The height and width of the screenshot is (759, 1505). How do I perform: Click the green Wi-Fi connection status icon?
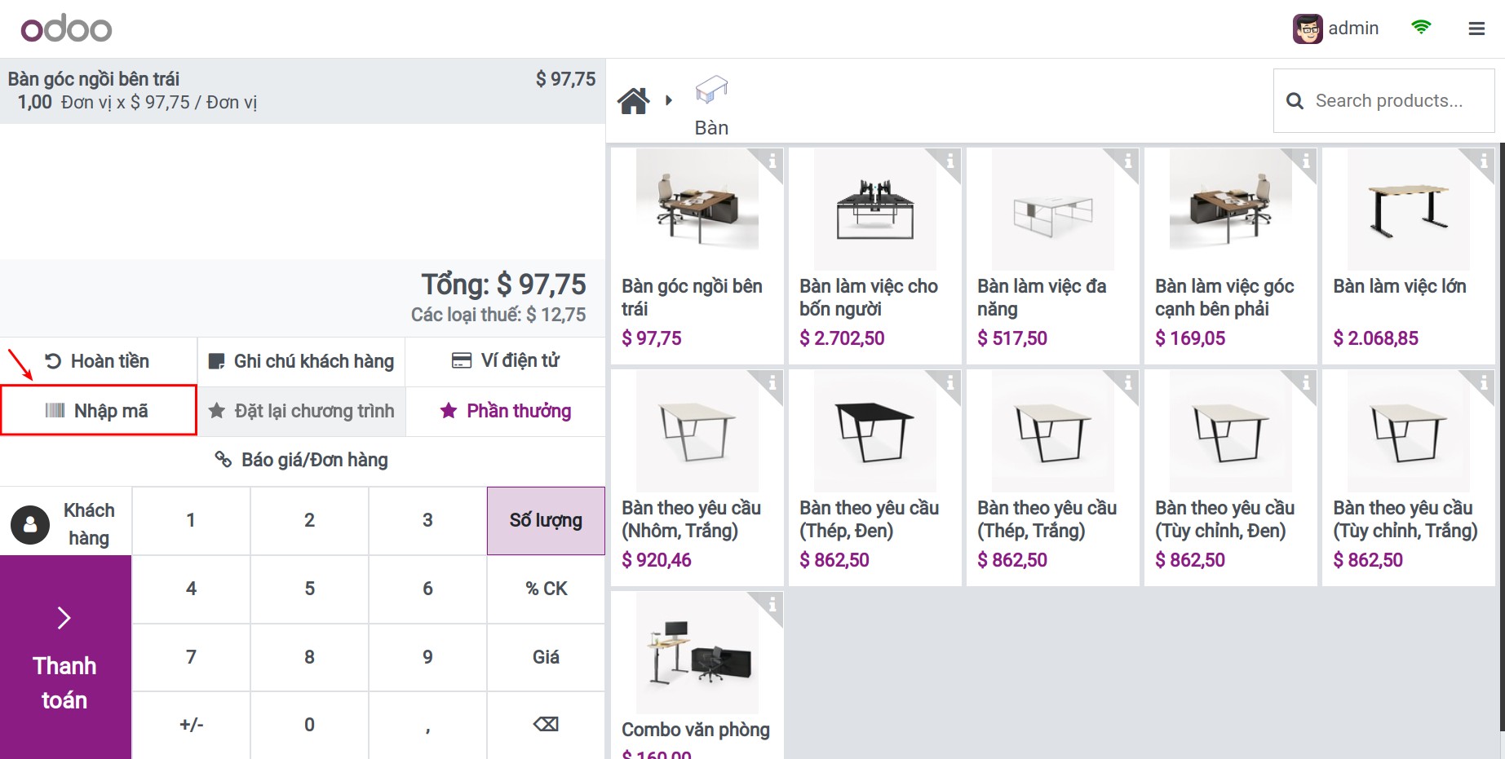coord(1421,28)
